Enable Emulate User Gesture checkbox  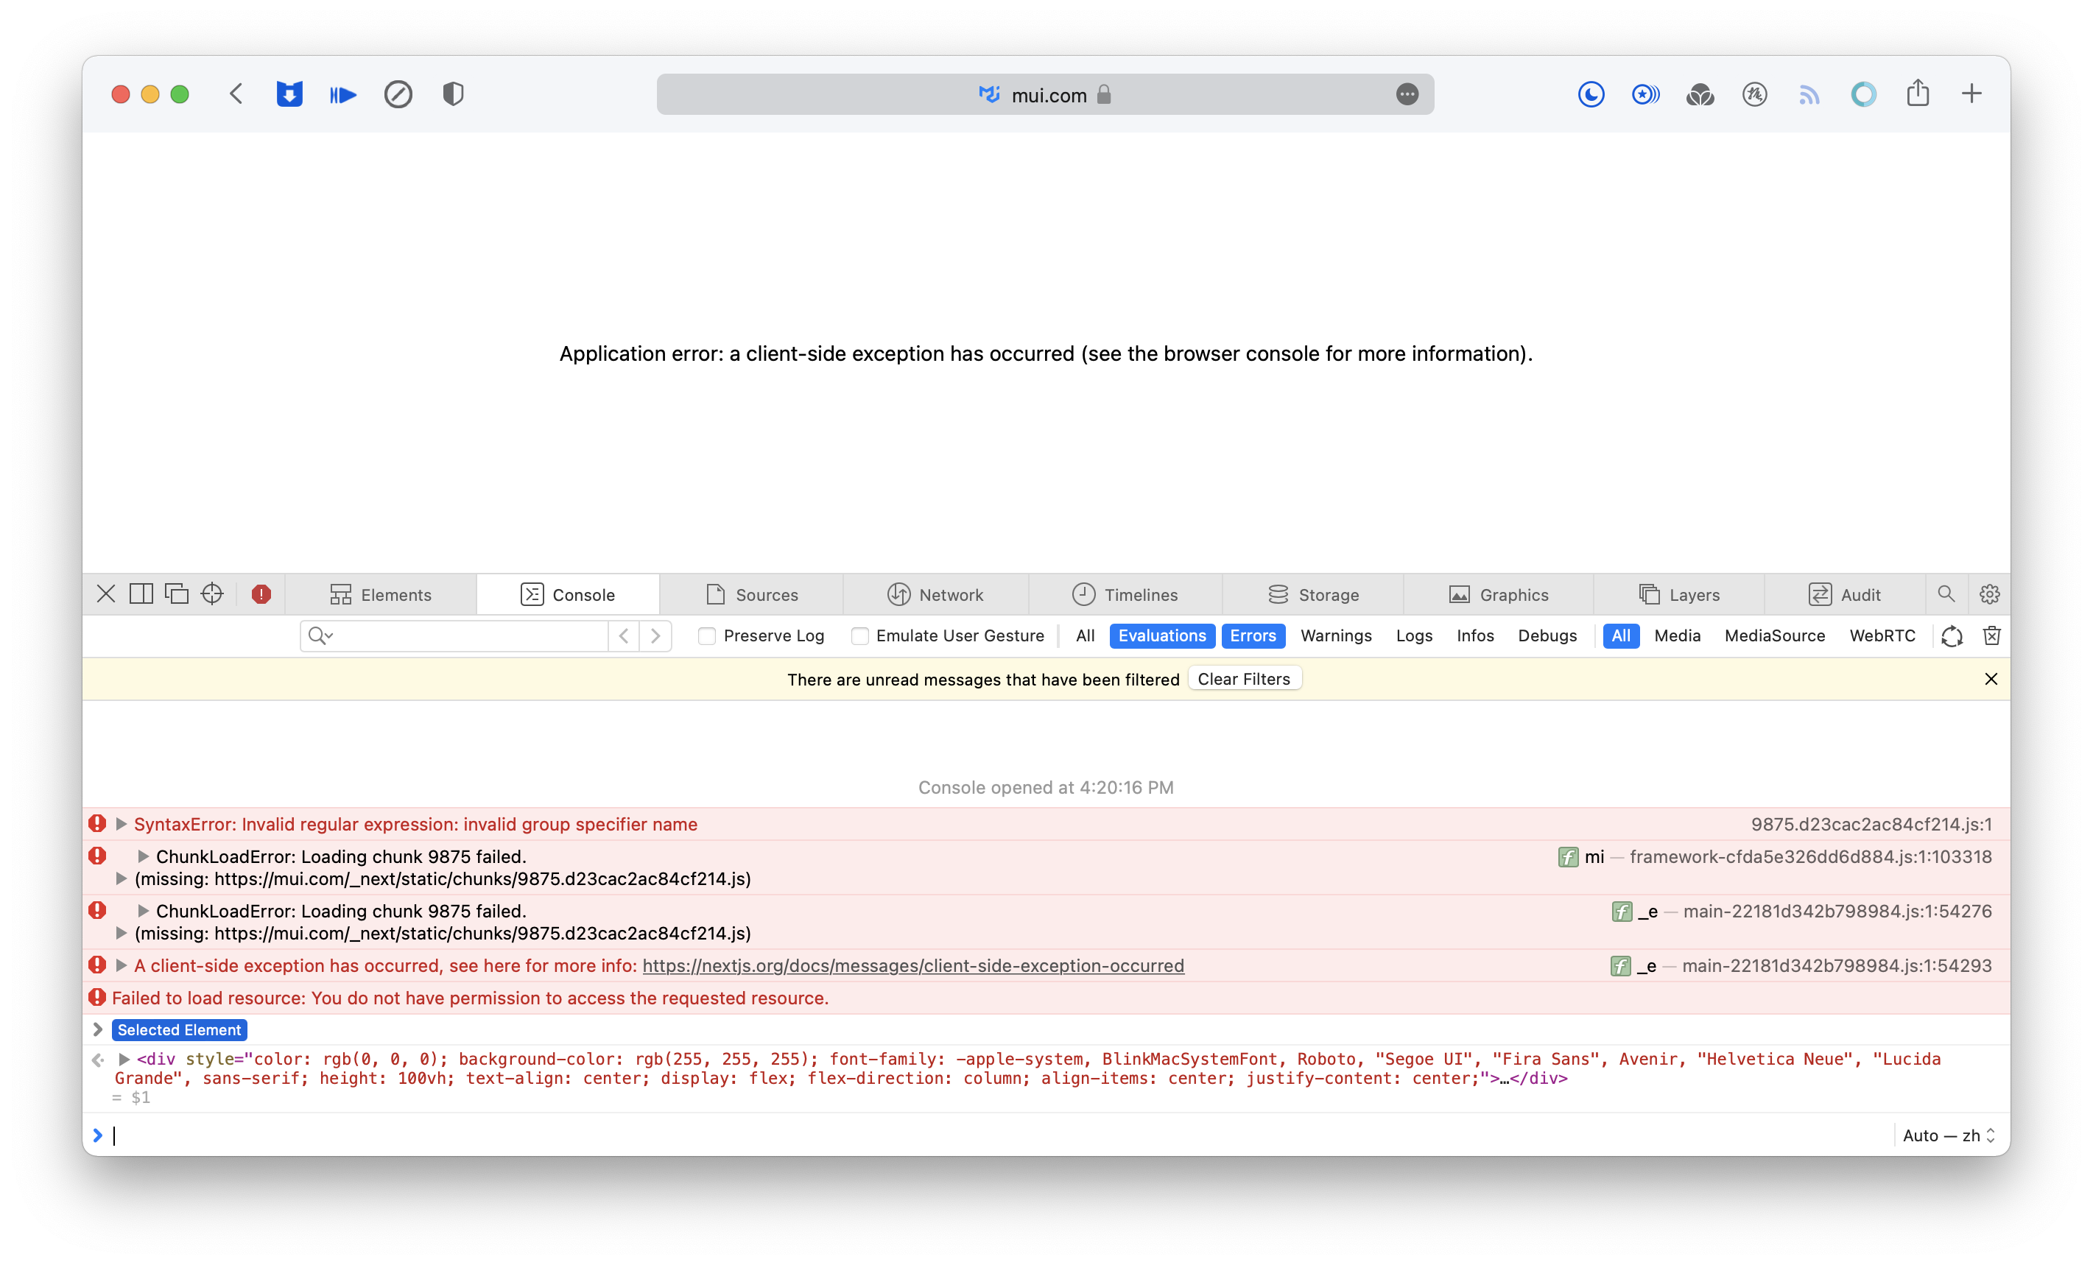point(859,636)
